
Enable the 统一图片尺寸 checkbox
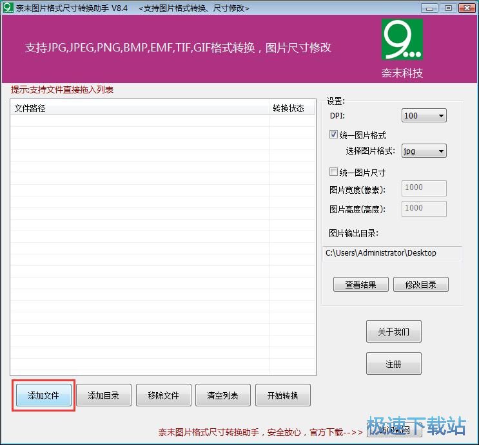point(333,172)
